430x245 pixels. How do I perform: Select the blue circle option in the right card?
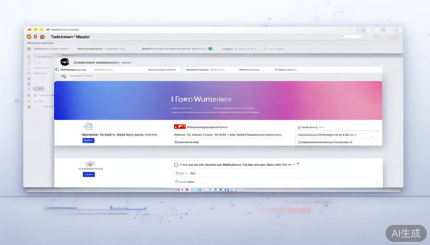pos(300,142)
